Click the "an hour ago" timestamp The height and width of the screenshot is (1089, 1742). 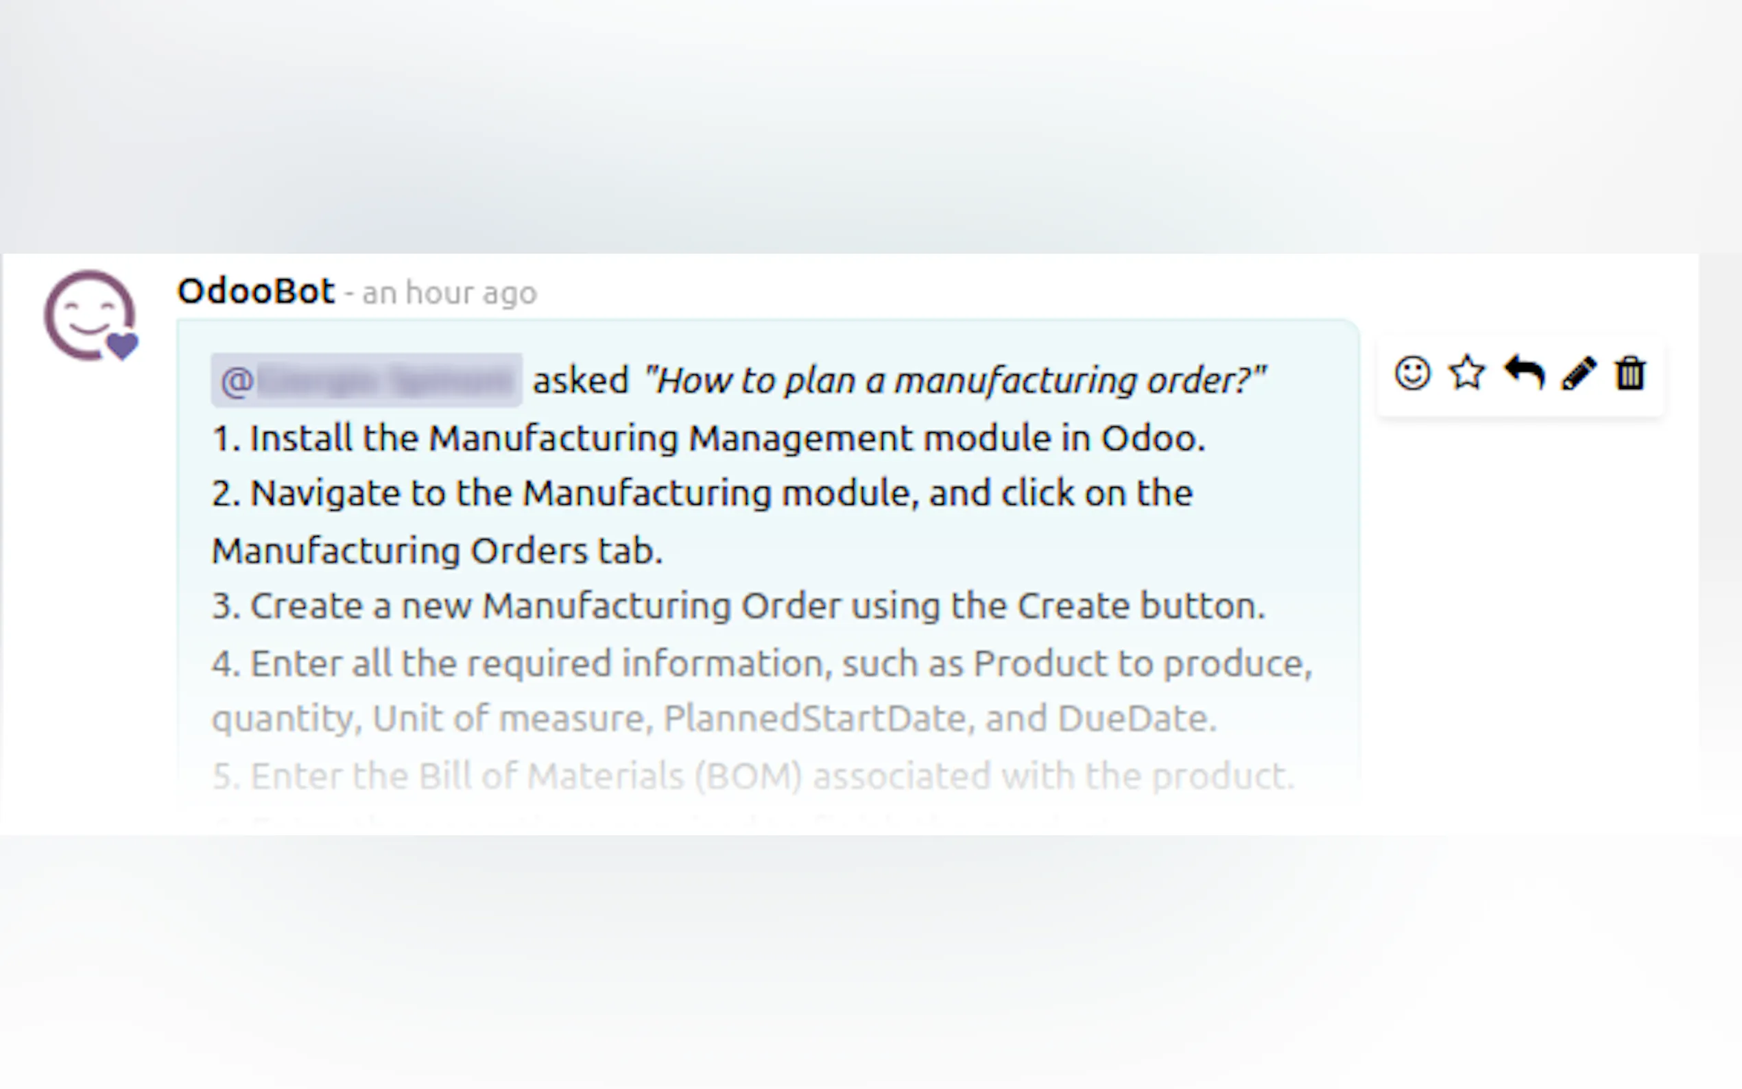point(449,293)
